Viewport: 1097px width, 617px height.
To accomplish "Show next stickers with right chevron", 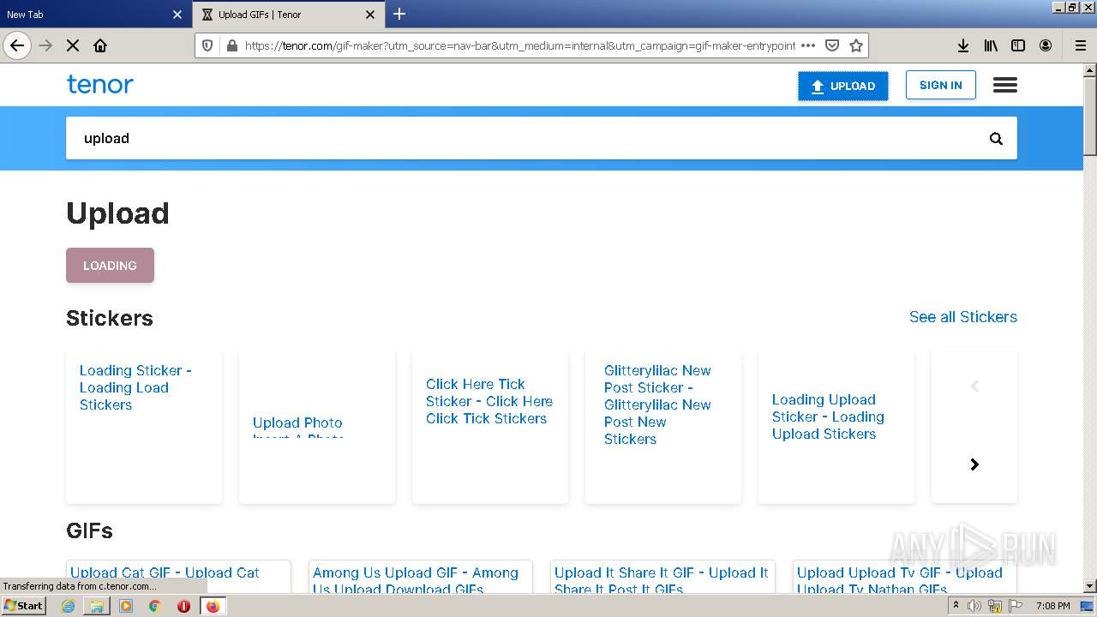I will 974,464.
